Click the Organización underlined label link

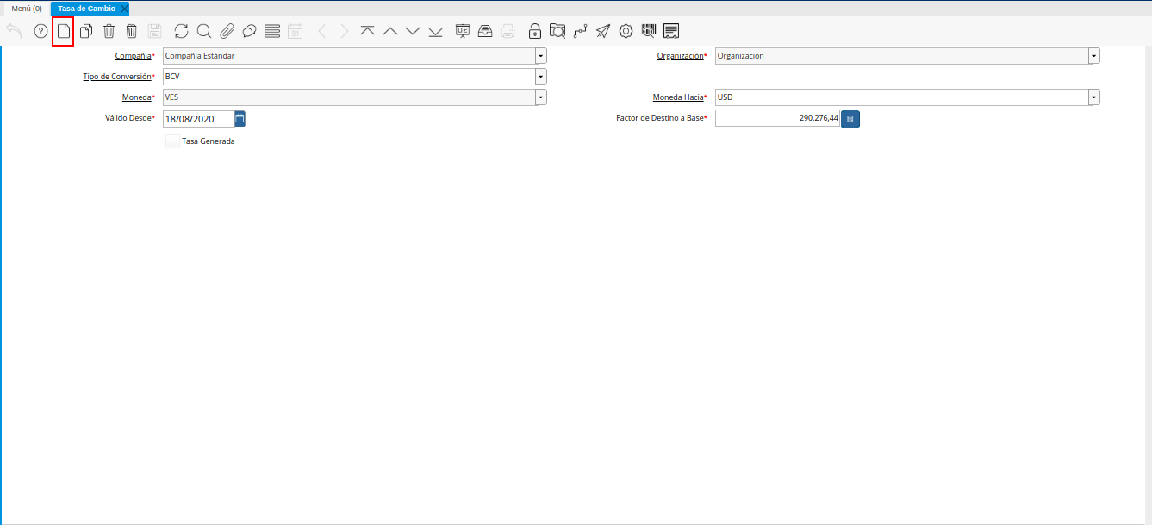[x=681, y=56]
